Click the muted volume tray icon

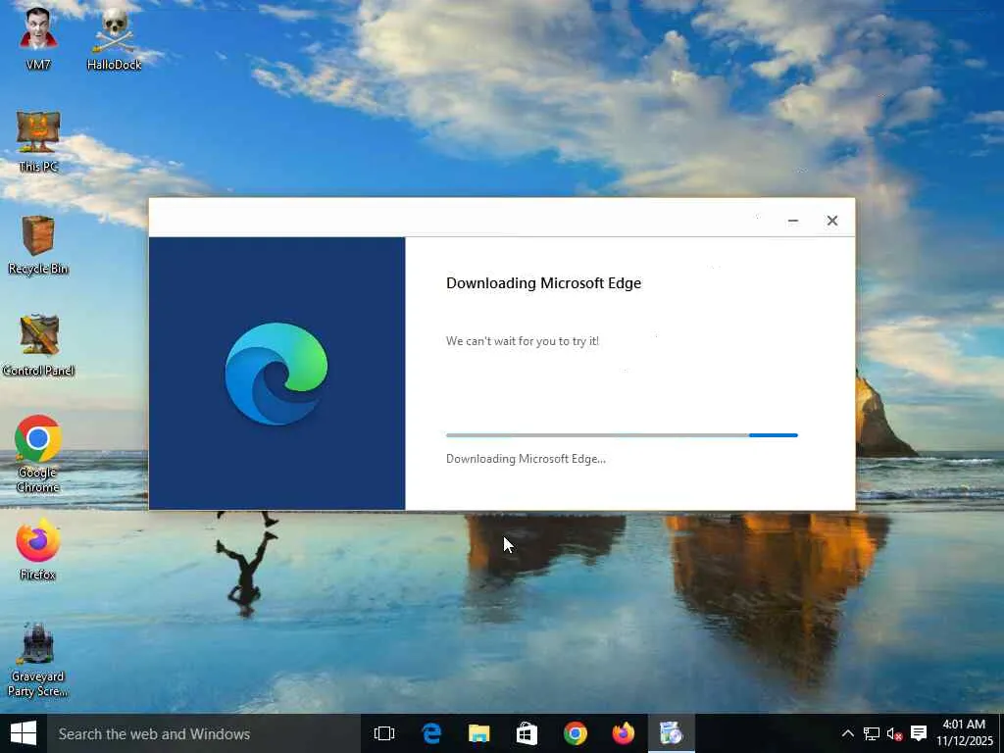point(894,733)
